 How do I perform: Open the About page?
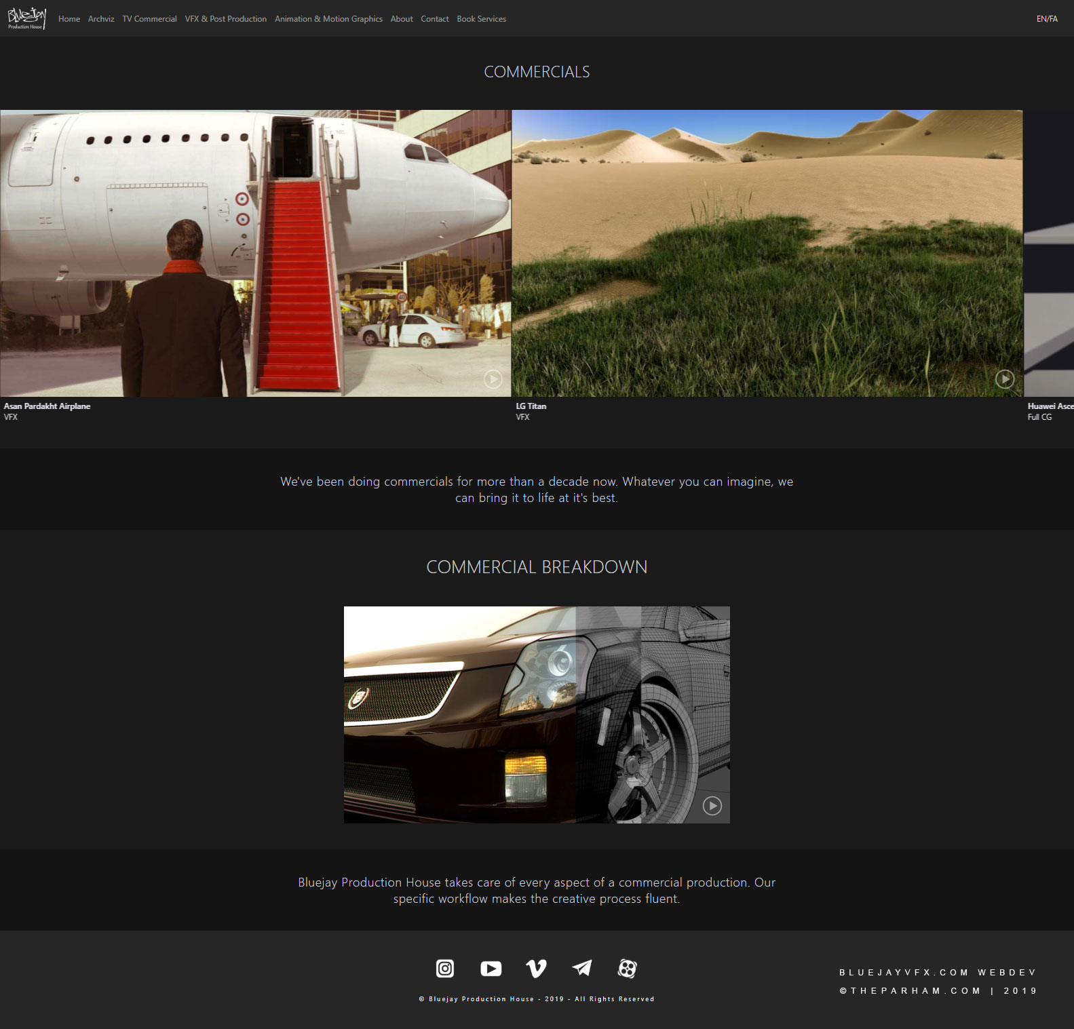pos(402,19)
